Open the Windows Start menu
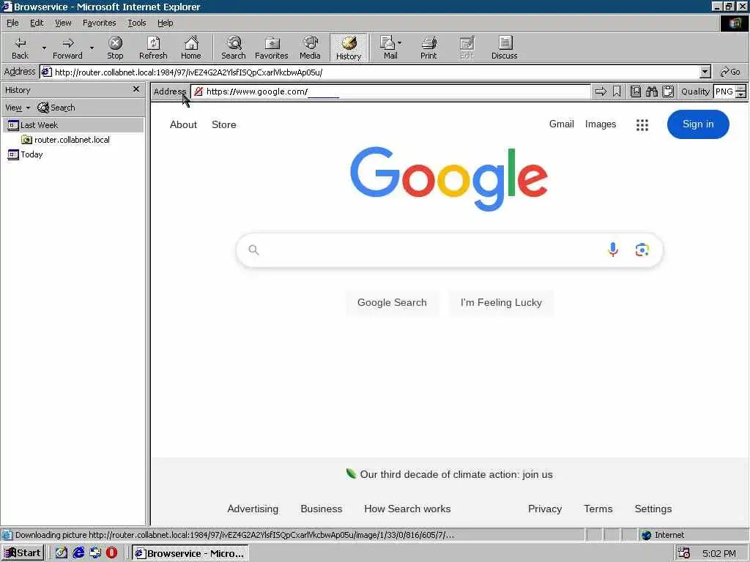750x562 pixels. click(x=23, y=553)
